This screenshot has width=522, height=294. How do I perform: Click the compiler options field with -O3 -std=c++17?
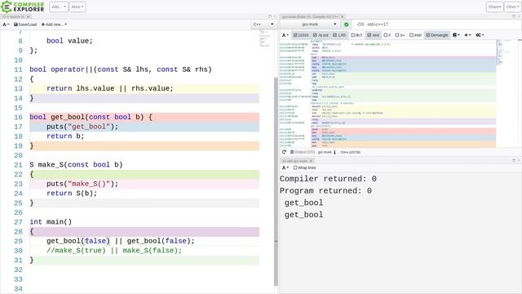[436, 24]
